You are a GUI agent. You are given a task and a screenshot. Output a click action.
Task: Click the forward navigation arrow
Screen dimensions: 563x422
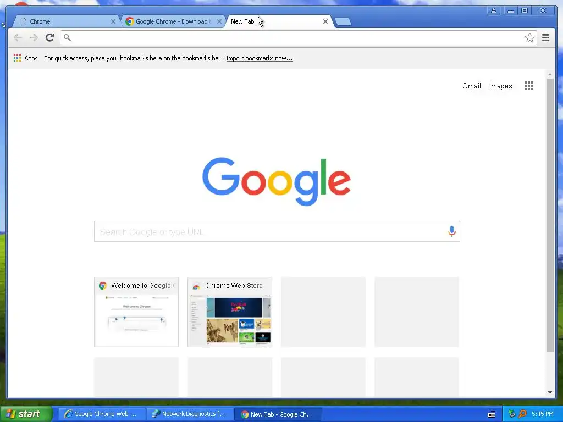(x=34, y=38)
